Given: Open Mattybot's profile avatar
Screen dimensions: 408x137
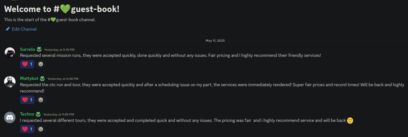Looking at the screenshot, I should click(10, 81).
